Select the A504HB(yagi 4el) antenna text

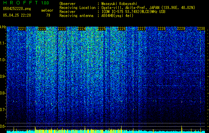tap(117, 16)
